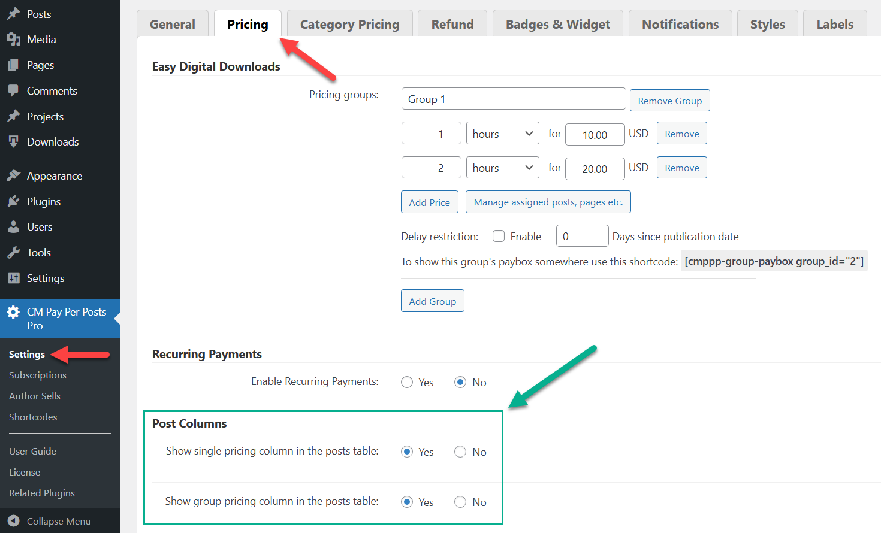Click the Plugins plug icon
Image resolution: width=881 pixels, height=533 pixels.
pos(14,202)
